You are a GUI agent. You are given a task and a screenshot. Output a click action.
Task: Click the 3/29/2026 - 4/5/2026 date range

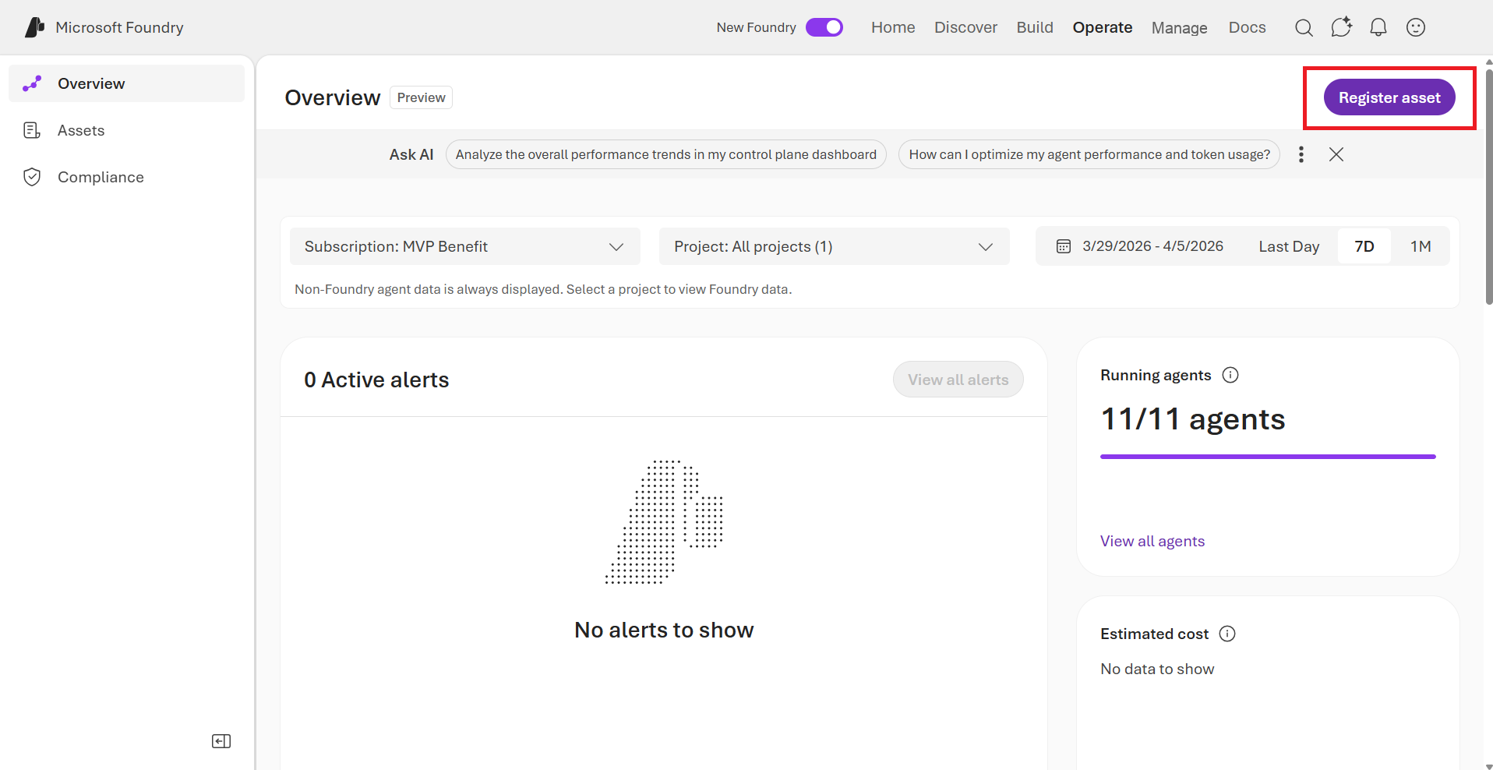coord(1152,246)
